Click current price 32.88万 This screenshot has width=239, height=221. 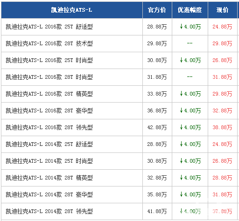222,110
